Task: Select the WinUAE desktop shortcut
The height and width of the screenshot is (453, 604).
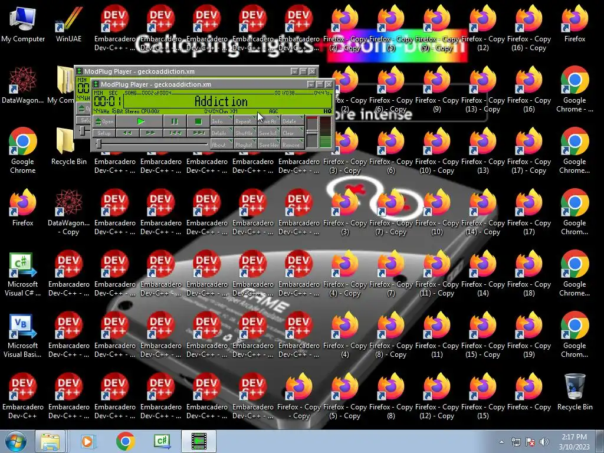Action: (68, 24)
